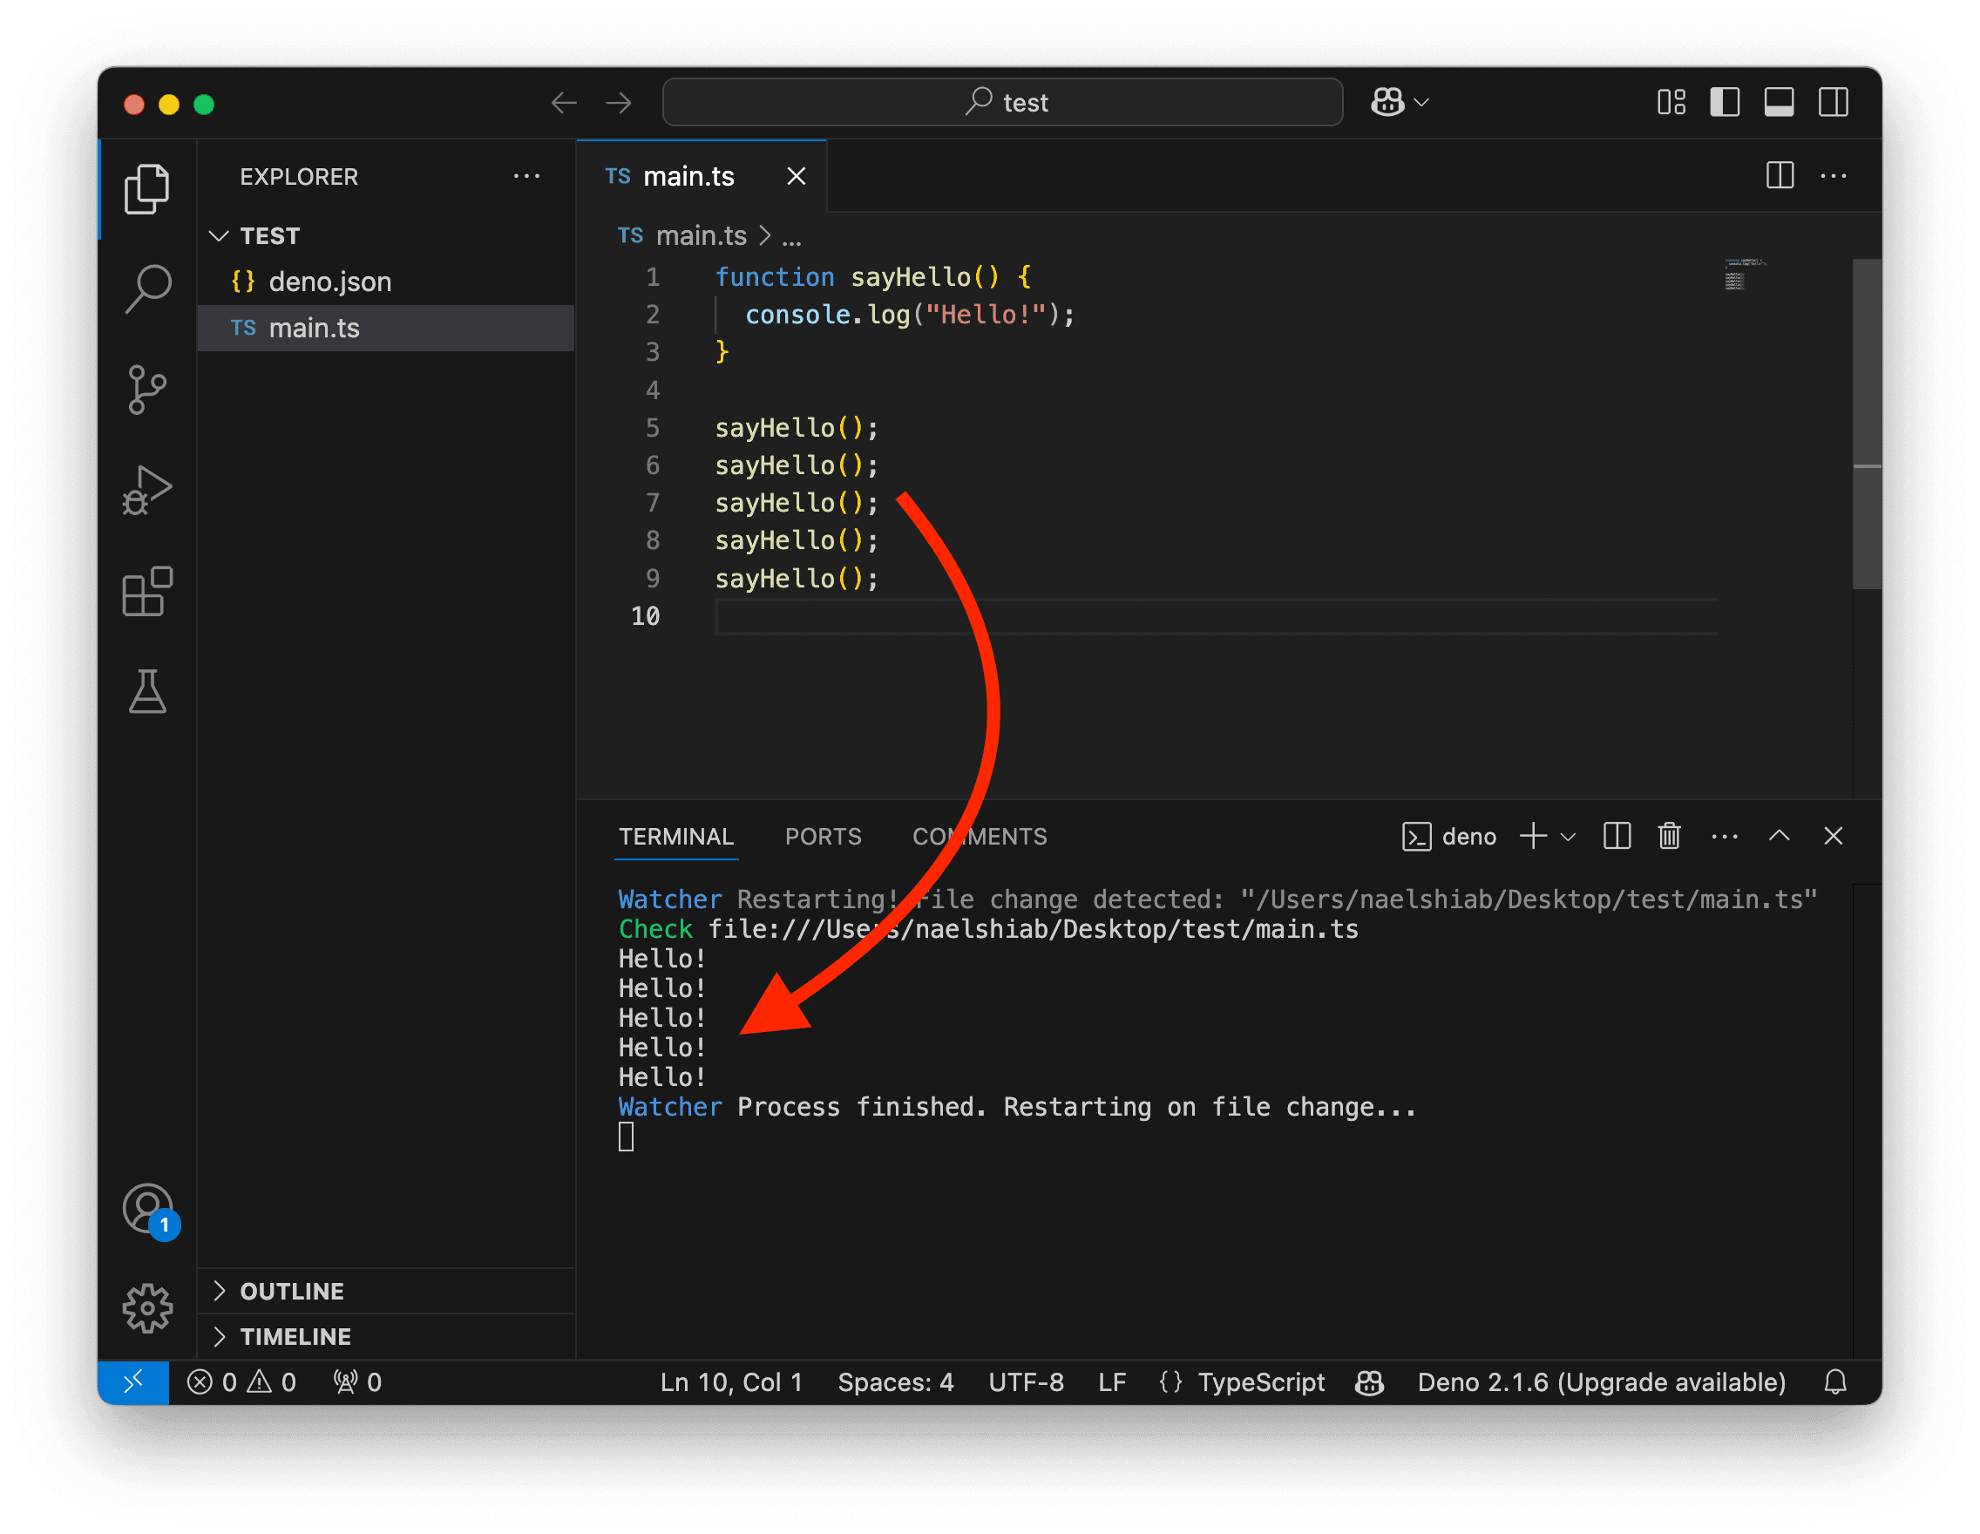This screenshot has height=1534, width=1980.
Task: Toggle the bottom panel visibility
Action: (1779, 103)
